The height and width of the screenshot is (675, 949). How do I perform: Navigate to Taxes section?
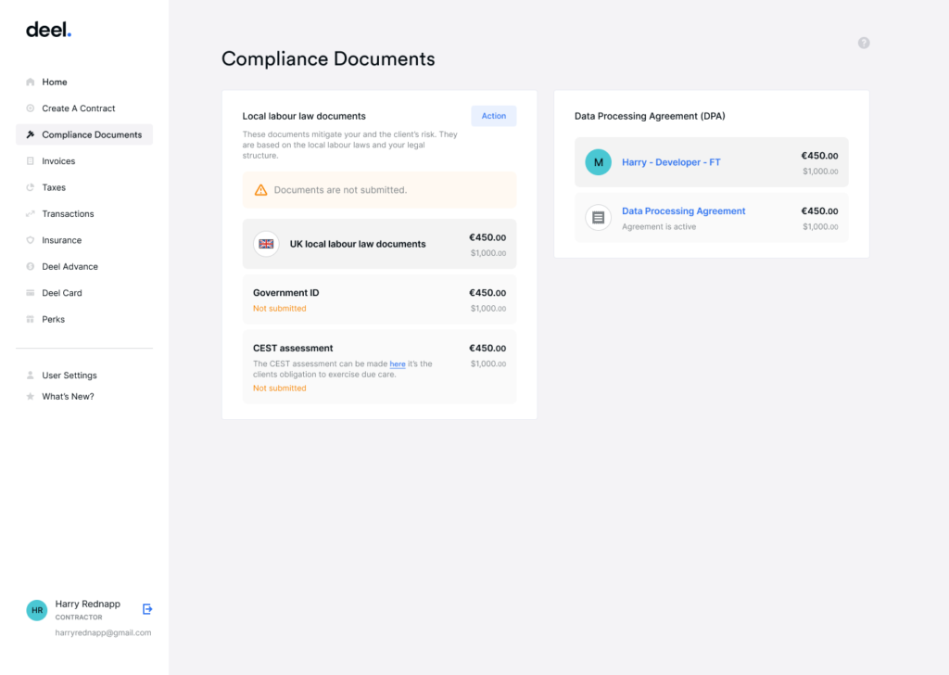pyautogui.click(x=84, y=187)
